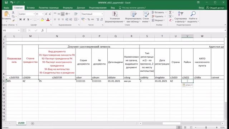Click the comma style 000 icon

(x=93, y=19)
